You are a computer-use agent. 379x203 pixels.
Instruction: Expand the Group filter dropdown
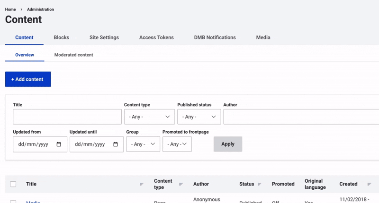coord(143,144)
